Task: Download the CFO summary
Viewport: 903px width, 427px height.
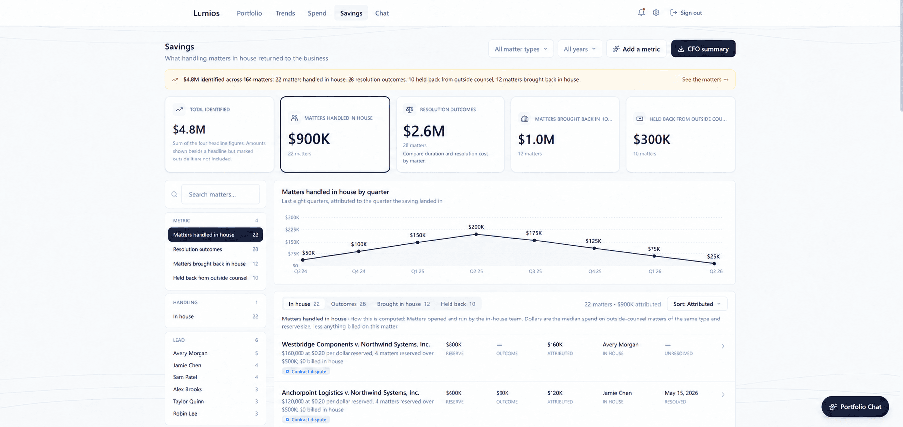Action: [x=703, y=49]
